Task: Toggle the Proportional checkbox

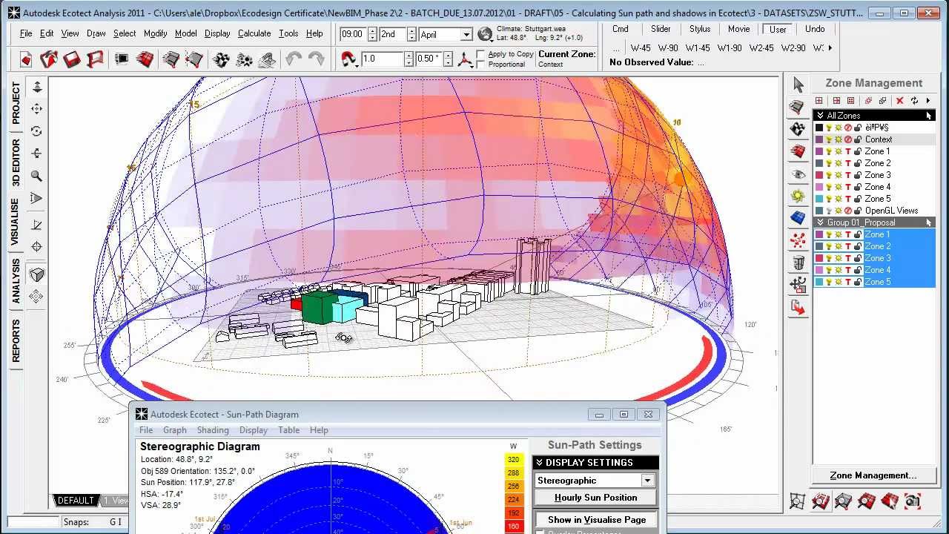Action: point(481,65)
